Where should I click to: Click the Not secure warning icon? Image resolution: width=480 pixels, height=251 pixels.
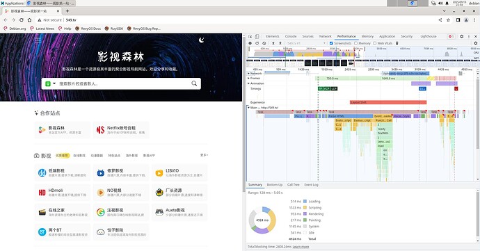(x=39, y=20)
